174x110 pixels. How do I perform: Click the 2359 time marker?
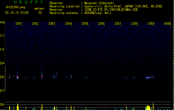[151, 24]
